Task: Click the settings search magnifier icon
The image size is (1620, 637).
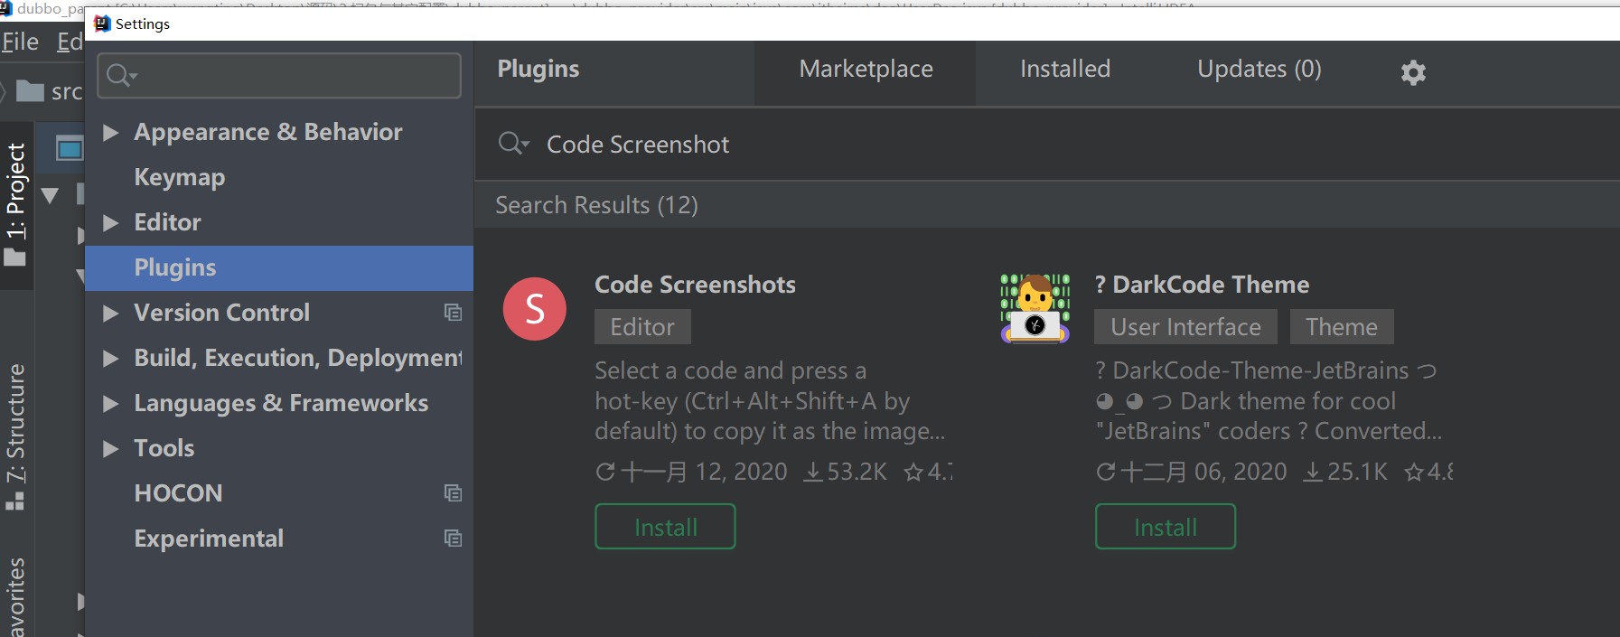Action: (121, 76)
